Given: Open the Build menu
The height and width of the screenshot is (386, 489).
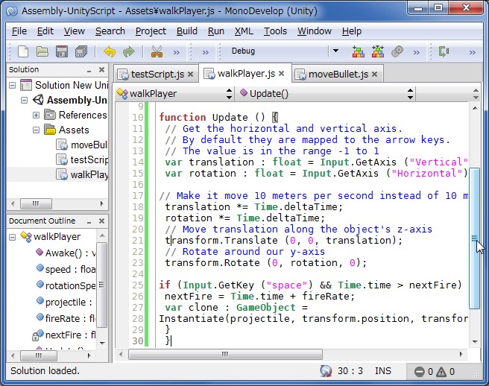Looking at the screenshot, I should 186,31.
